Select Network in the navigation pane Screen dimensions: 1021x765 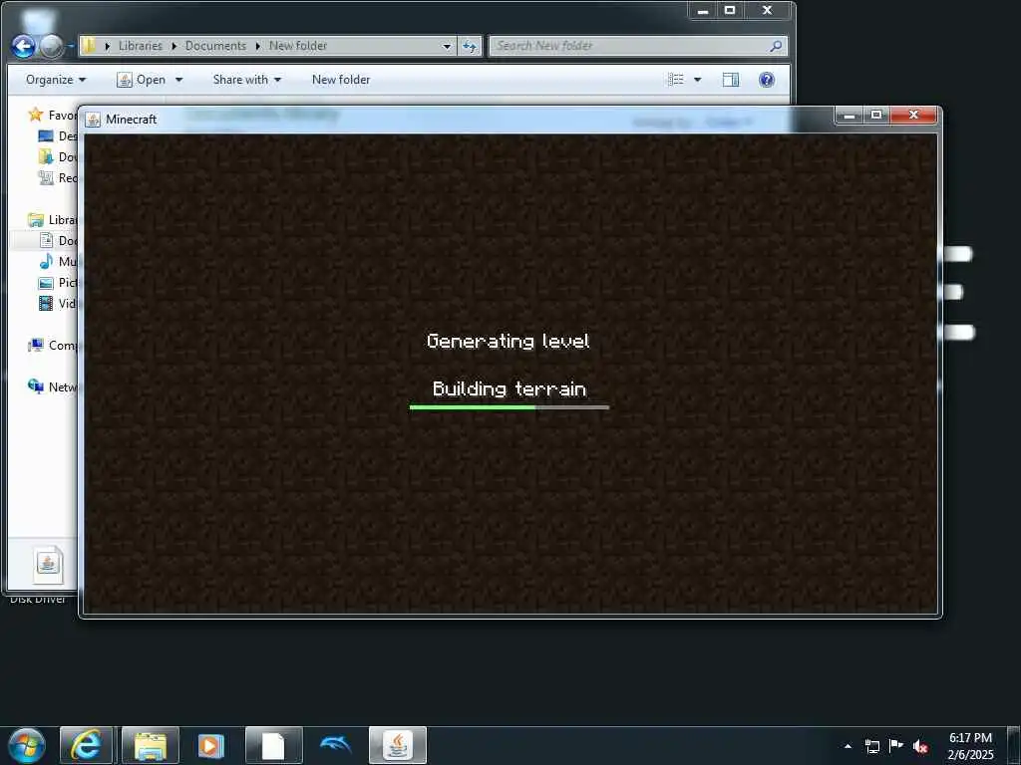coord(52,387)
